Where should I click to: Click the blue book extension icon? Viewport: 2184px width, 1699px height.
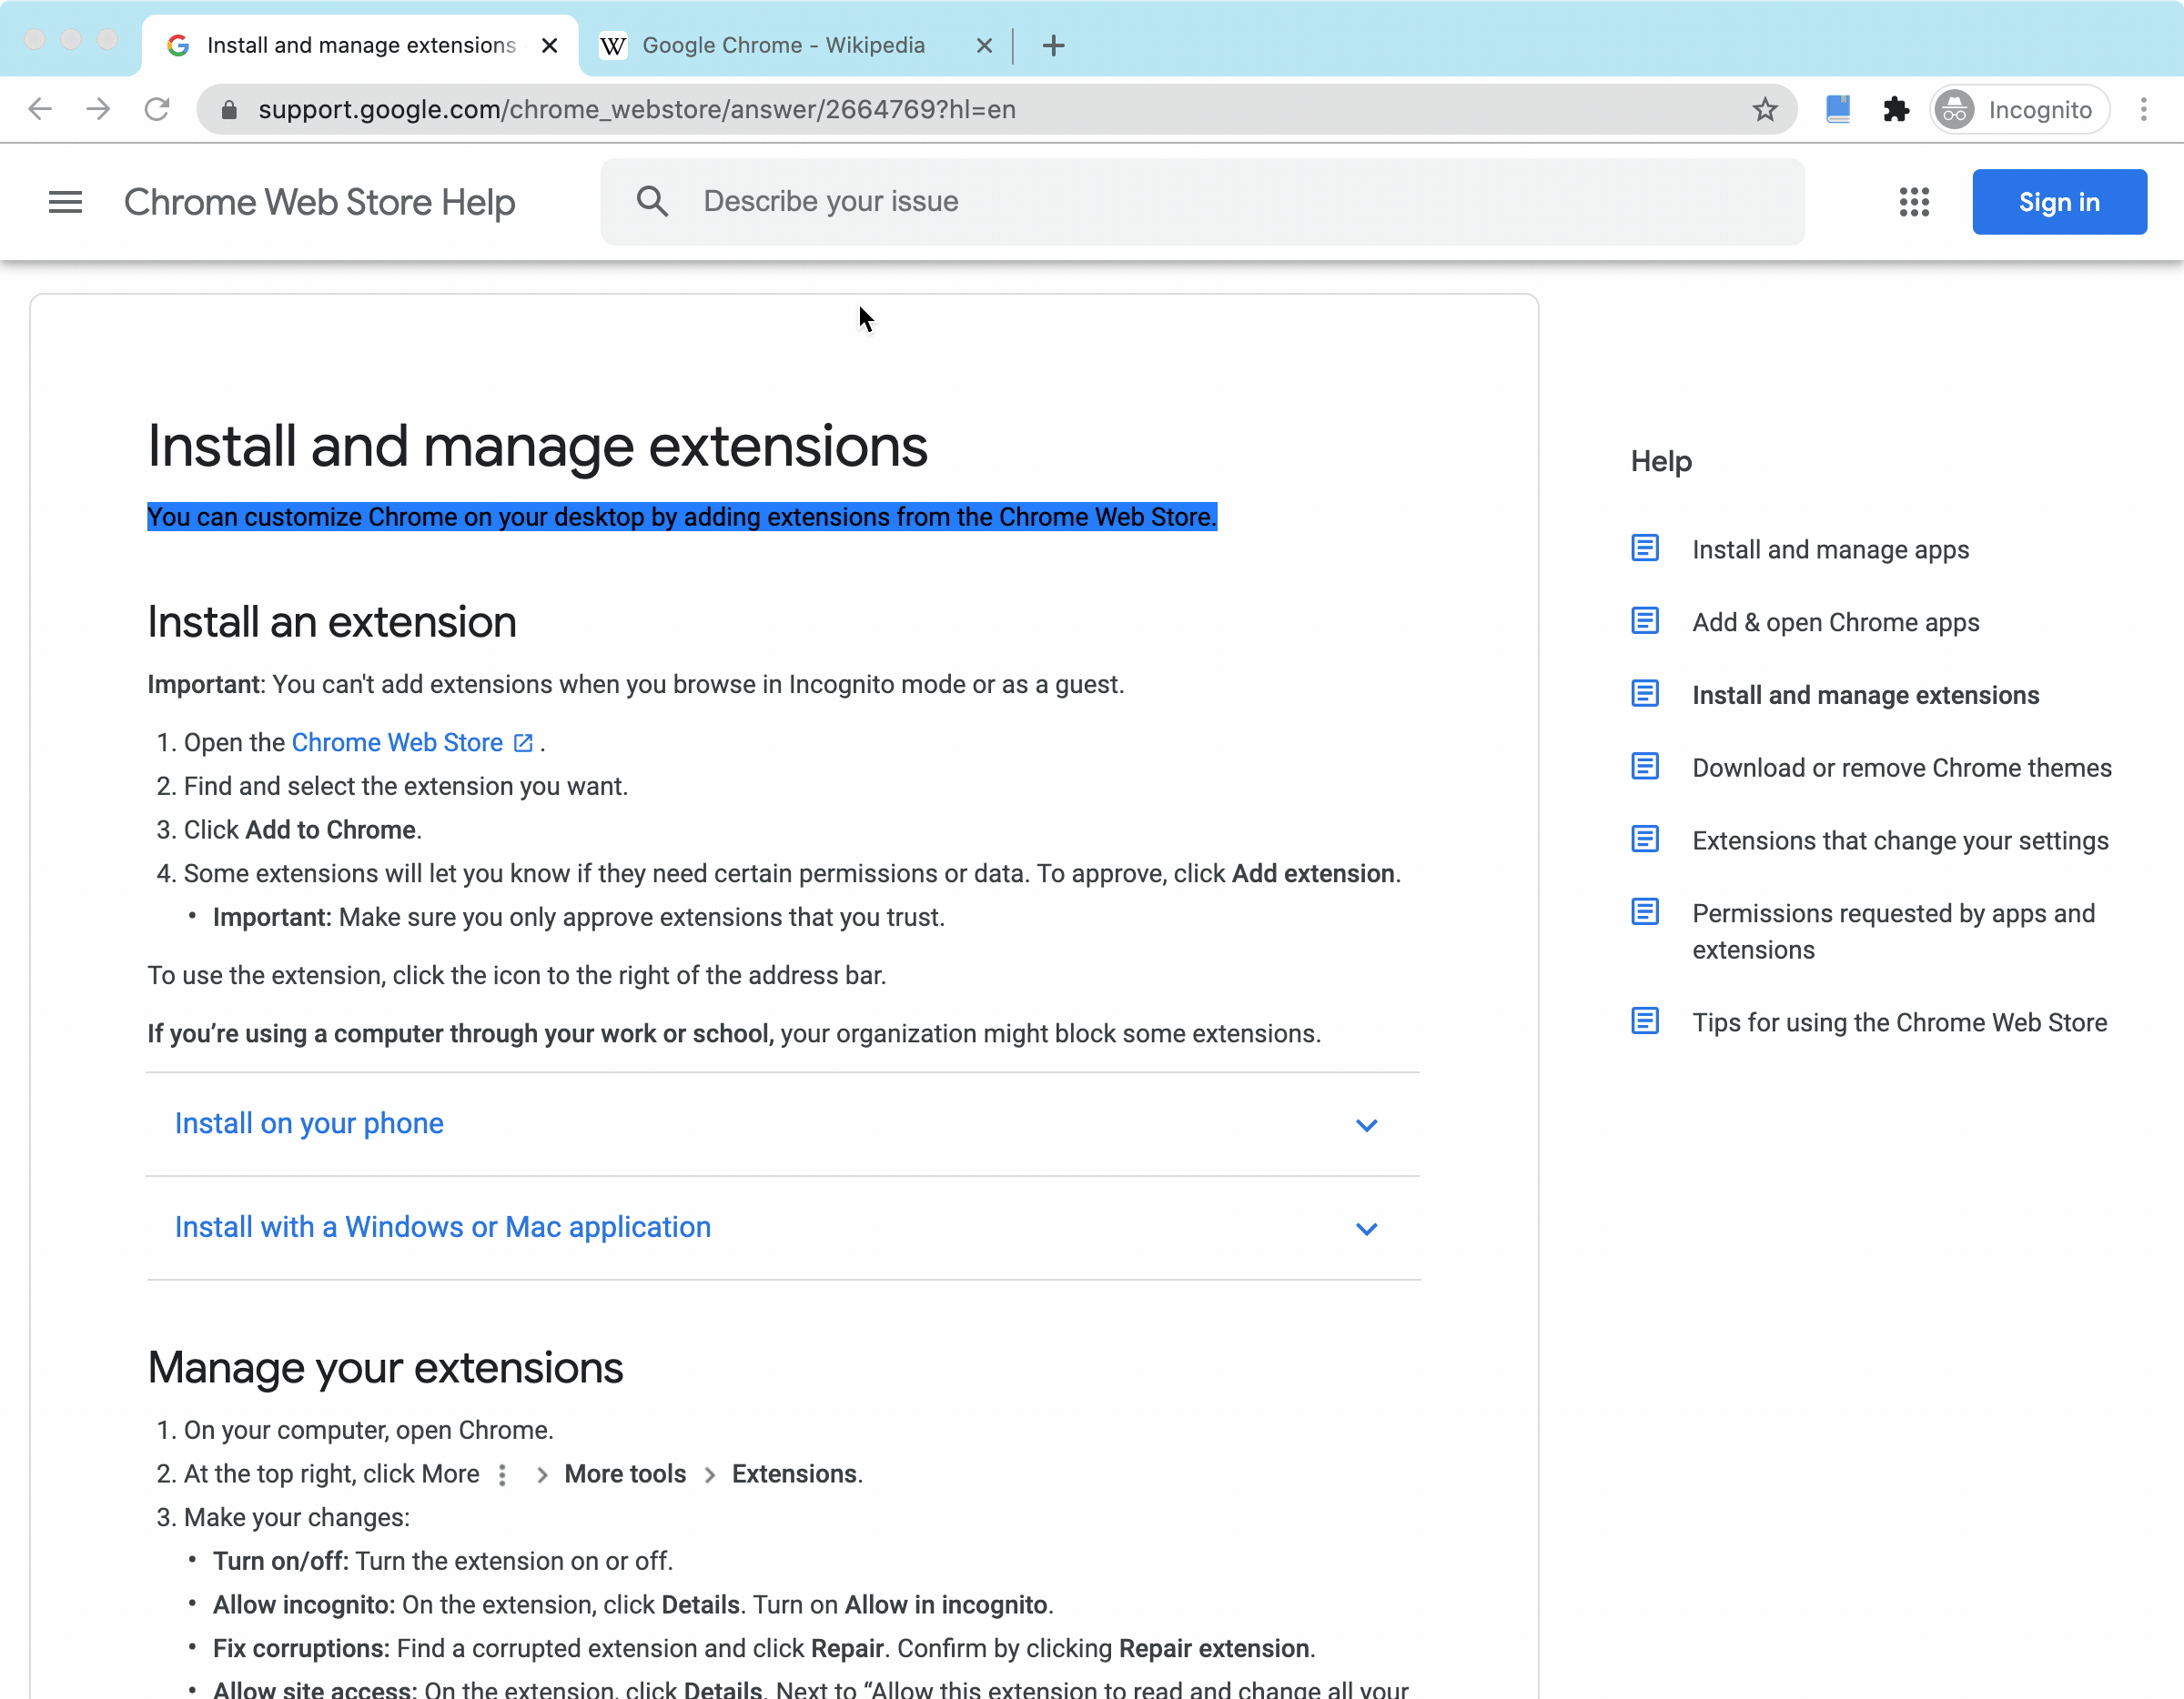coord(1837,109)
